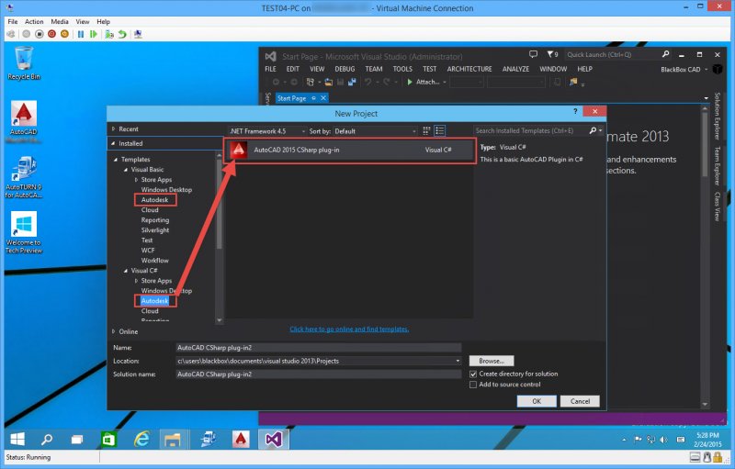This screenshot has height=469, width=735.
Task: Click Cancel in New Project dialog
Action: (580, 401)
